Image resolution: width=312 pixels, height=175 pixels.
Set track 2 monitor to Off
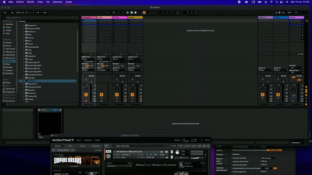[x=107, y=66]
